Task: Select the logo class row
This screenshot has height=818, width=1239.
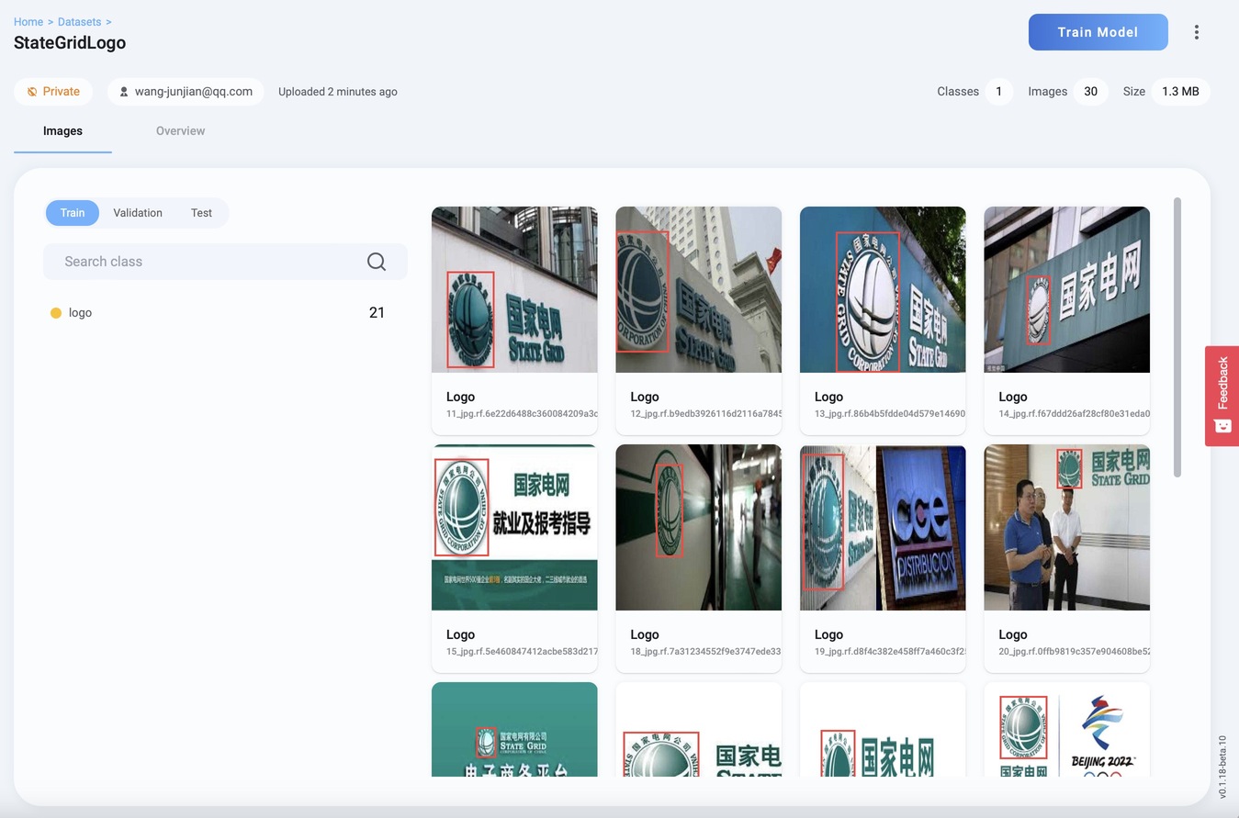Action: click(220, 313)
